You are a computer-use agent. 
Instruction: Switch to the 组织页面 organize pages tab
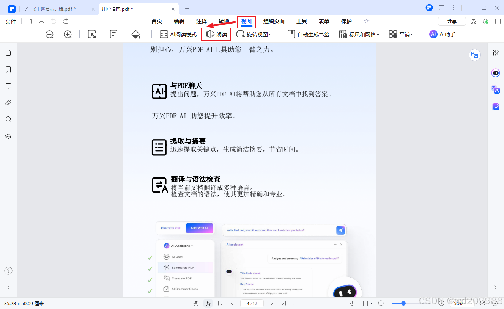tap(274, 22)
